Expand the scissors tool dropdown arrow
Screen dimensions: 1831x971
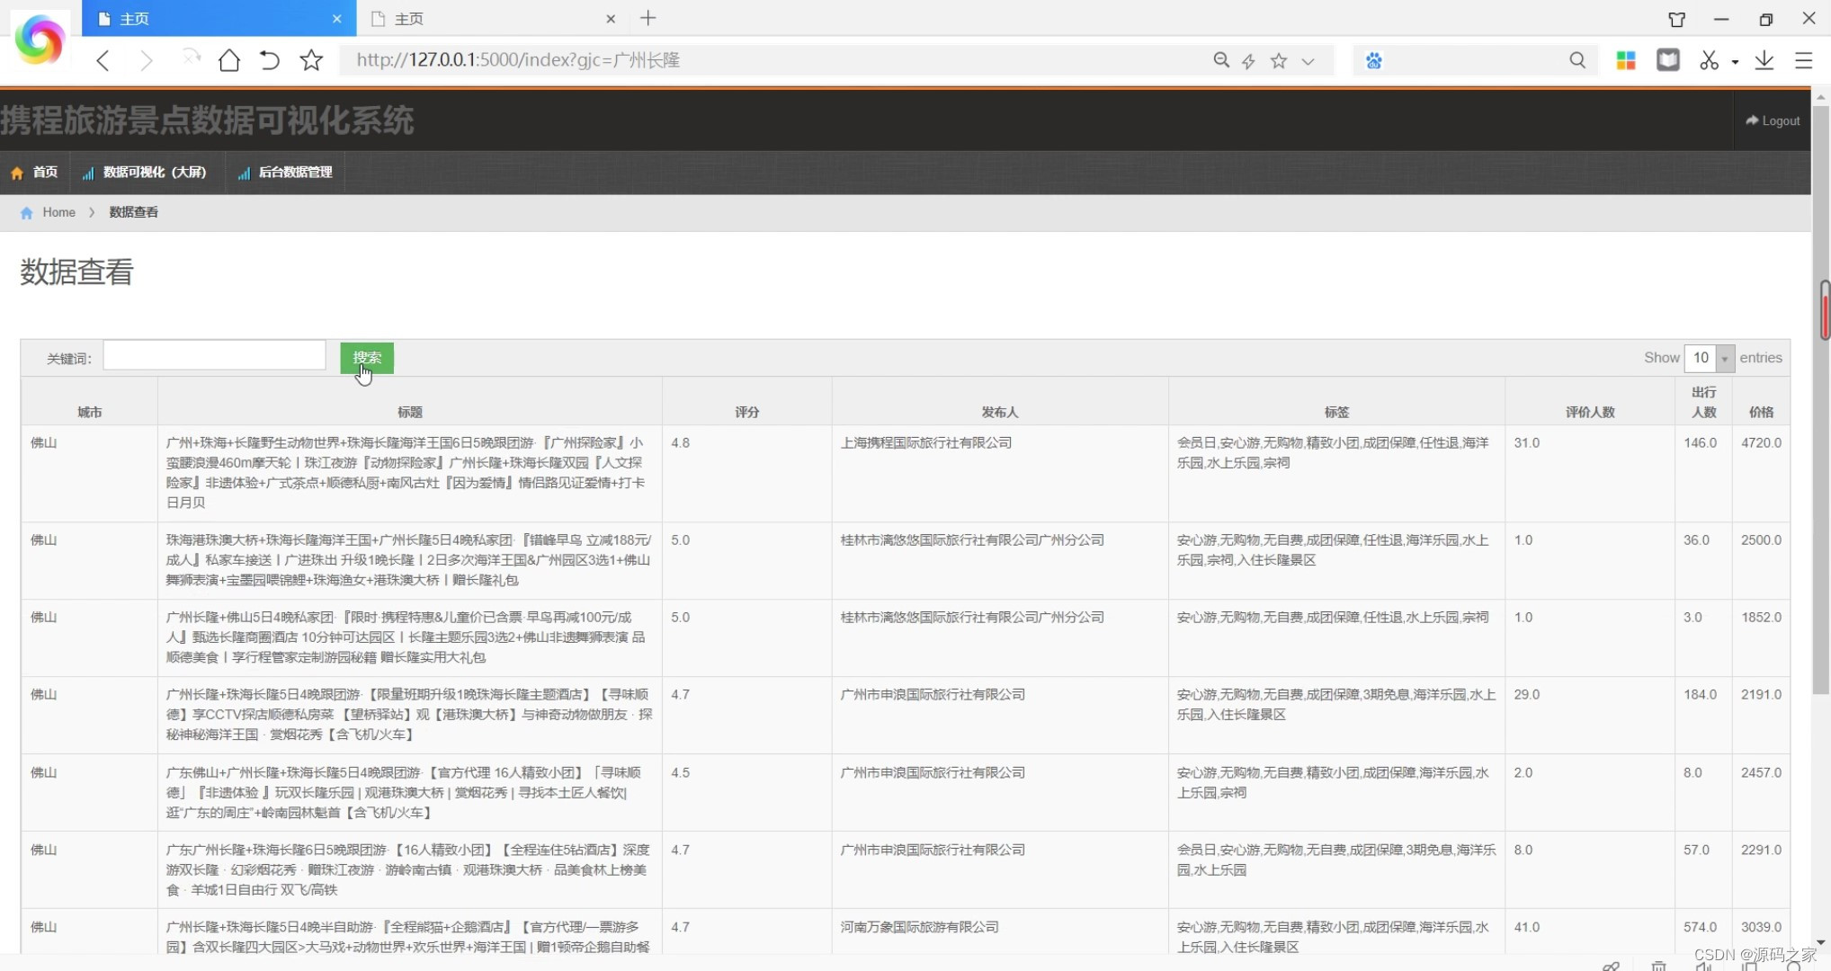(1735, 61)
